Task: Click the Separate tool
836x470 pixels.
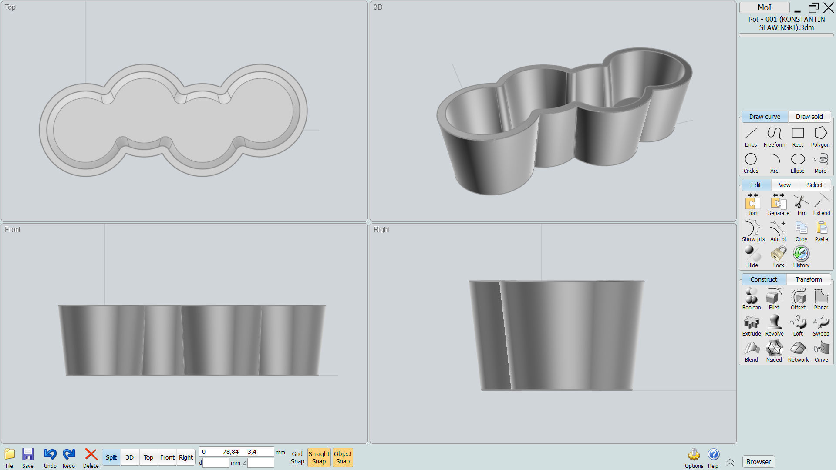Action: click(x=779, y=205)
